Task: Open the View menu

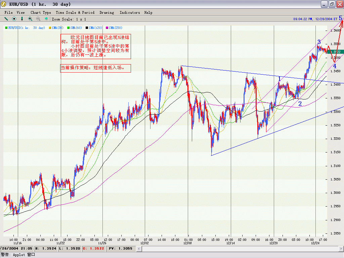Action: [20, 12]
